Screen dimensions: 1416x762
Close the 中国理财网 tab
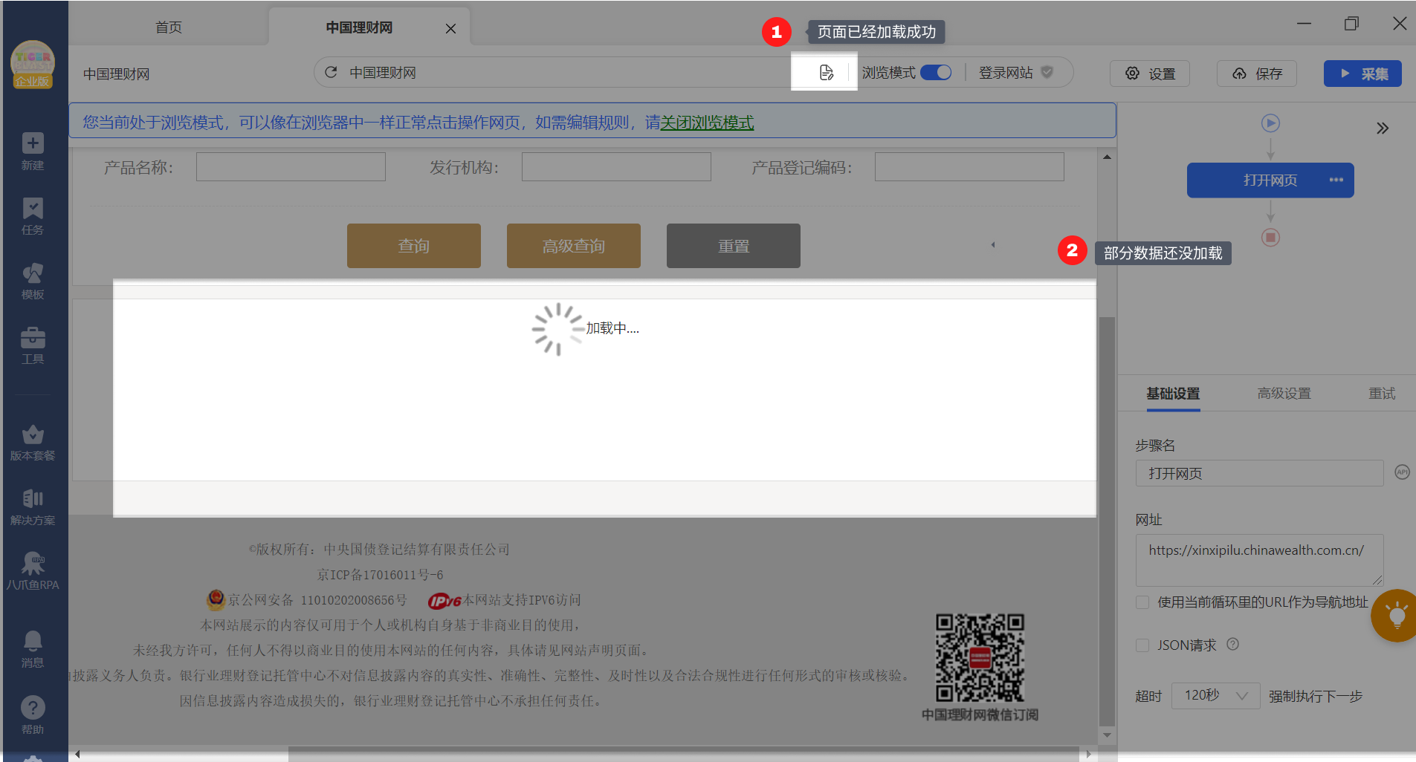(x=450, y=28)
